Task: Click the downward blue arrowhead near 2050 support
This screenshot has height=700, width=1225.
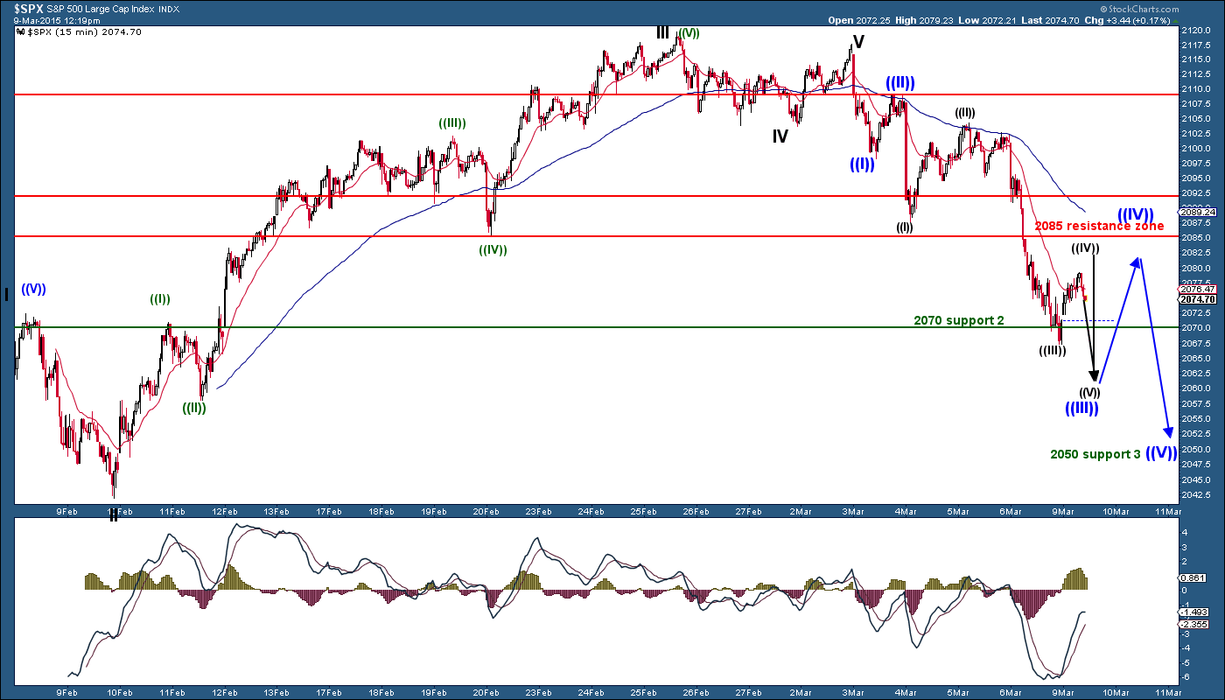Action: click(1167, 431)
